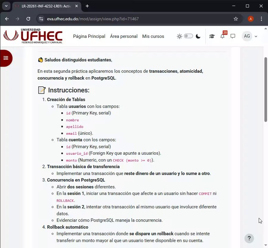Open the messaging chat icon
This screenshot has height=248, width=268.
(x=233, y=36)
